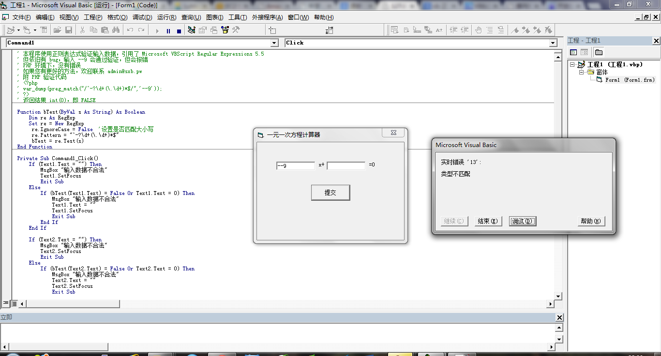The width and height of the screenshot is (661, 356).
Task: Open the 工具(T) menu
Action: (238, 17)
